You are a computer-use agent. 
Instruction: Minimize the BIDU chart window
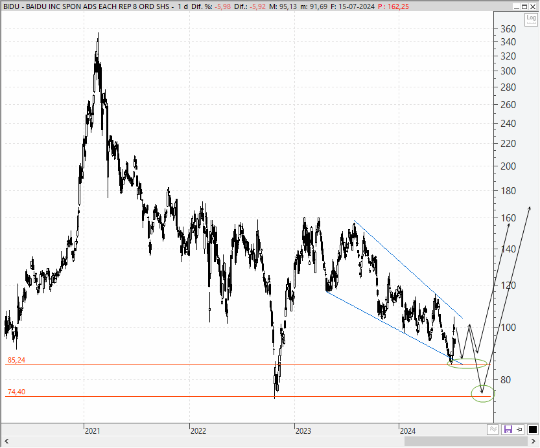516,6
